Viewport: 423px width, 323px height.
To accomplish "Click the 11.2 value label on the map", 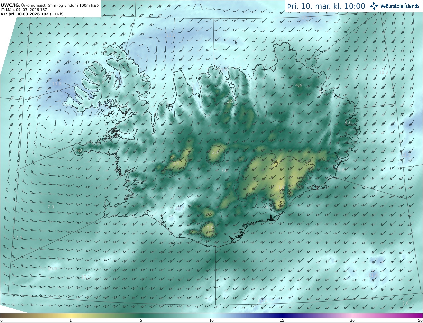I will coord(171,35).
